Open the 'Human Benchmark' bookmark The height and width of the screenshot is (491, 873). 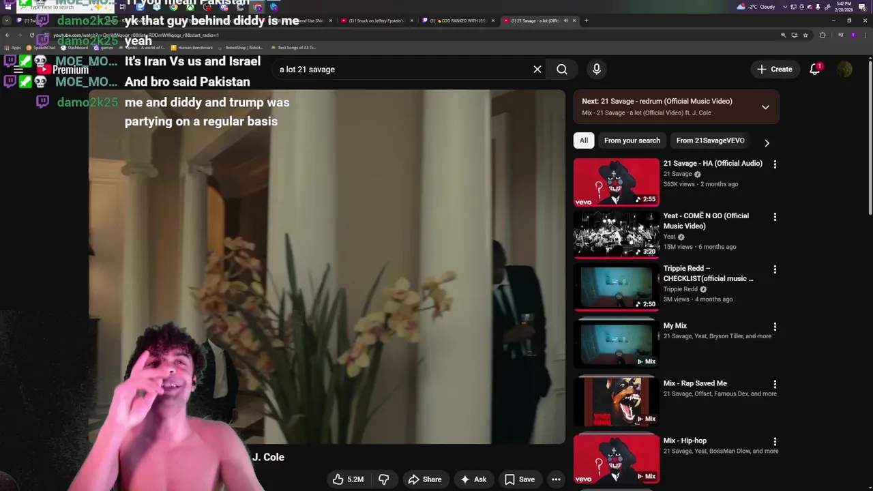192,48
